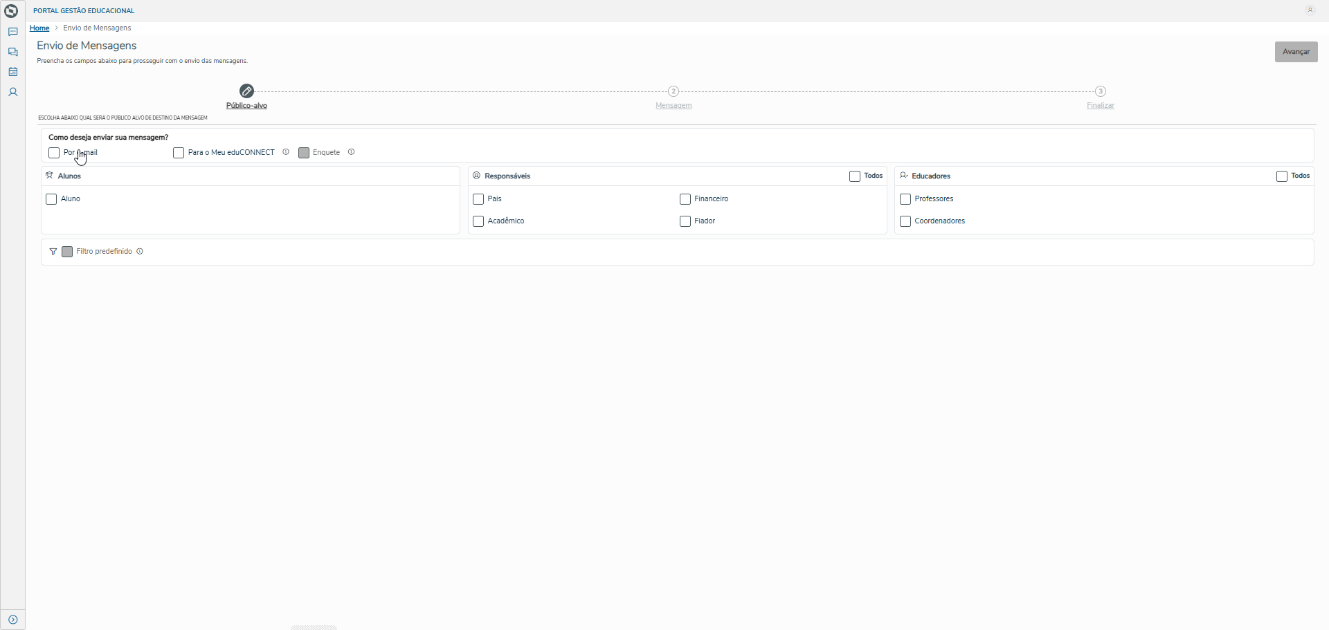Check the Professores checkbox
Image resolution: width=1329 pixels, height=630 pixels.
tap(905, 199)
